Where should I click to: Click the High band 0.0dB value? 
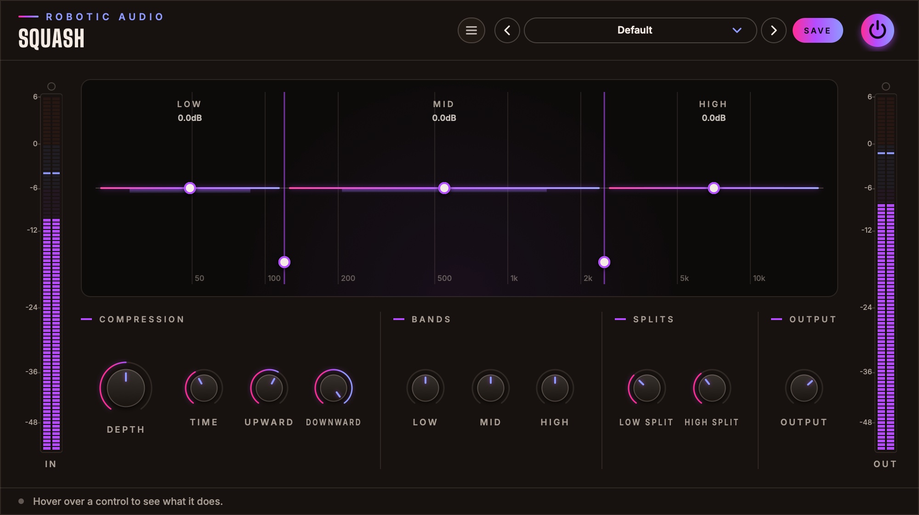click(x=714, y=118)
